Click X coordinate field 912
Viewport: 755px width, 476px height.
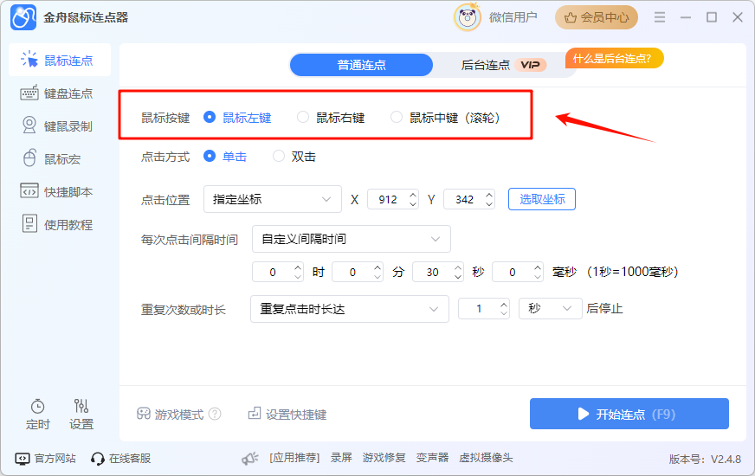click(x=388, y=199)
